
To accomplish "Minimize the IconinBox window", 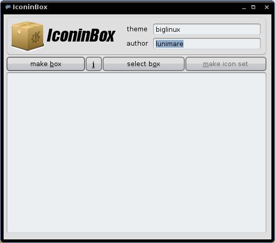I will point(244,7).
